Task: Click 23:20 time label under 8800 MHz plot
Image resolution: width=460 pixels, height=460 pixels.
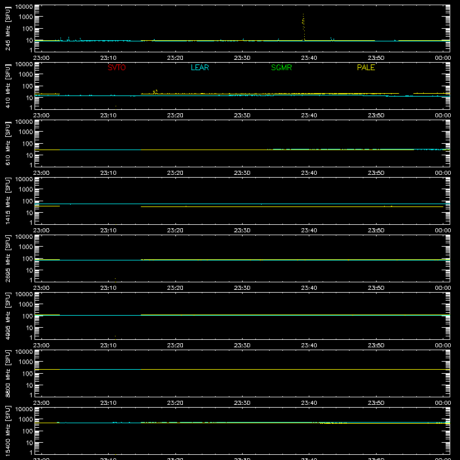Action: [x=175, y=403]
